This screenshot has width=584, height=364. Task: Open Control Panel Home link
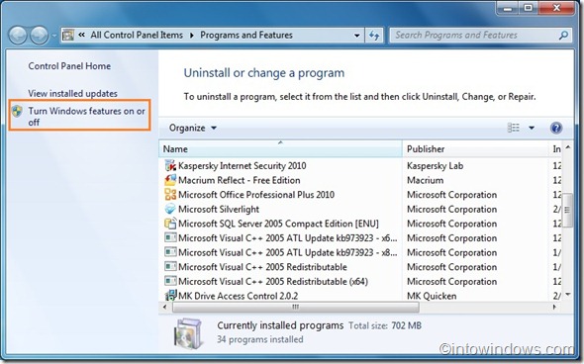69,66
